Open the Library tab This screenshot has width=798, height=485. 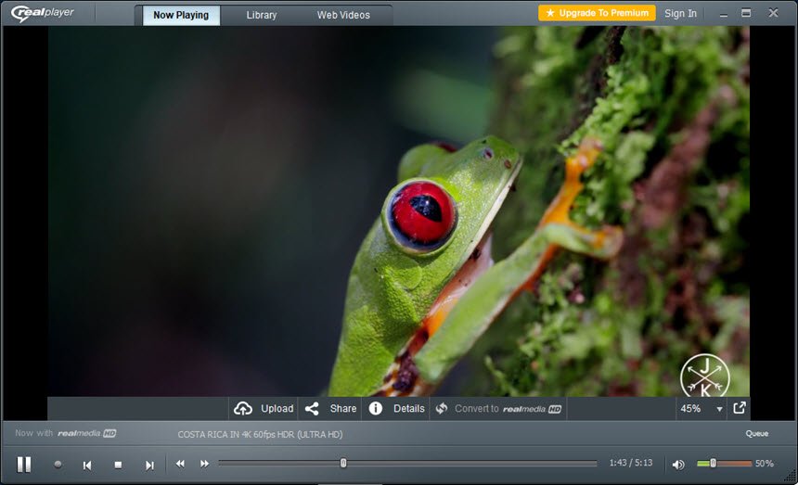tap(262, 15)
